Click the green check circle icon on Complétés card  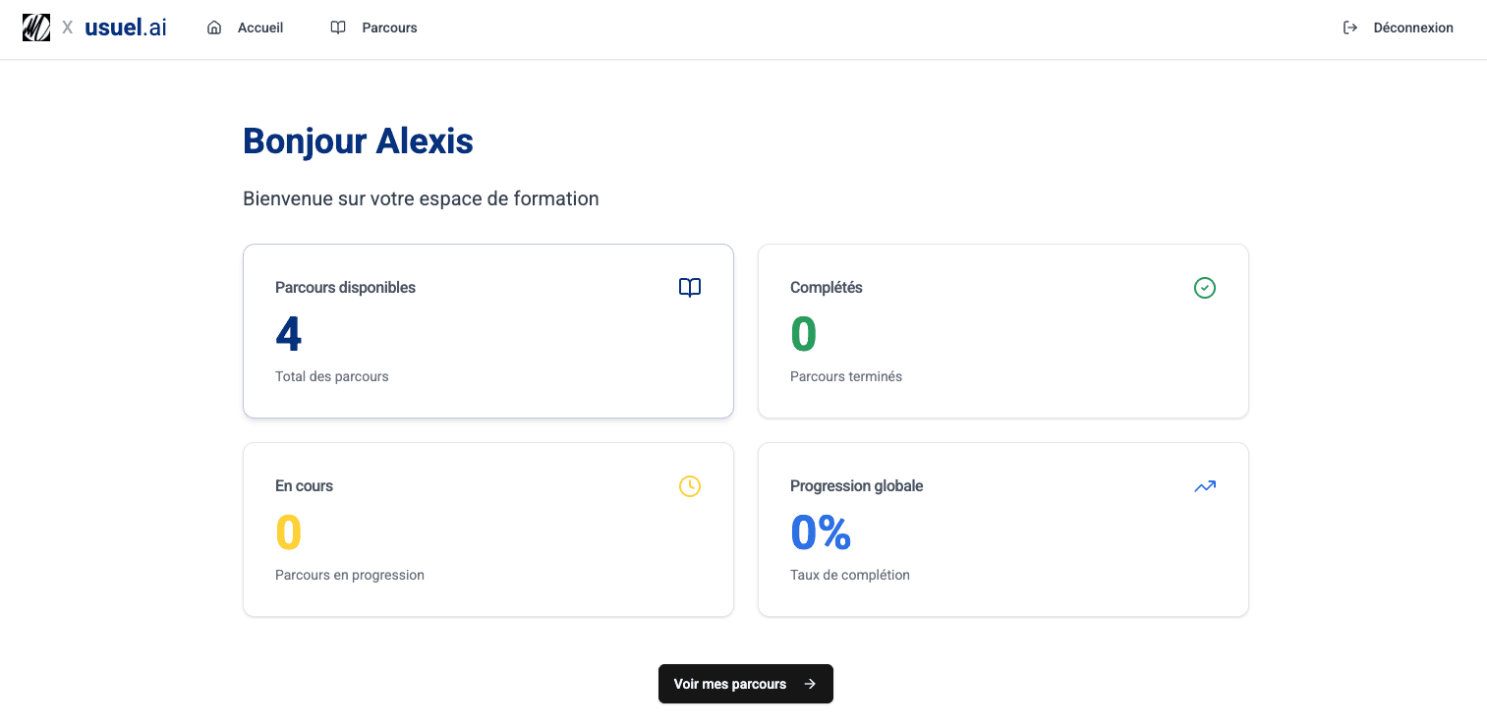1204,287
